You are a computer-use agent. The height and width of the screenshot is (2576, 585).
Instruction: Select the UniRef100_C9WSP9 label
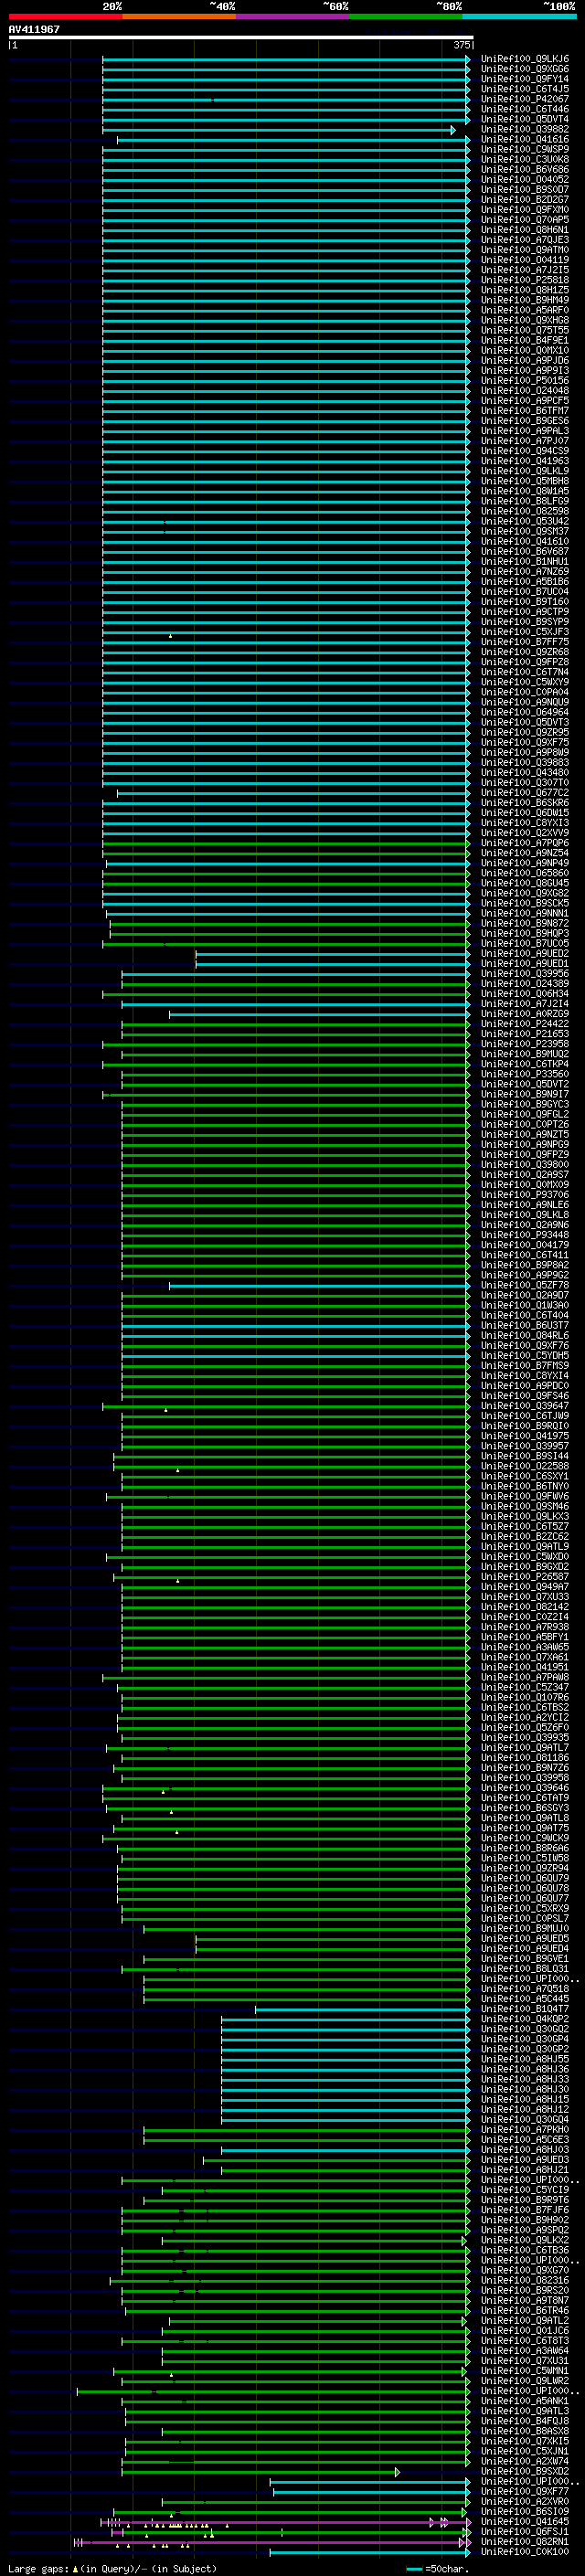click(525, 150)
